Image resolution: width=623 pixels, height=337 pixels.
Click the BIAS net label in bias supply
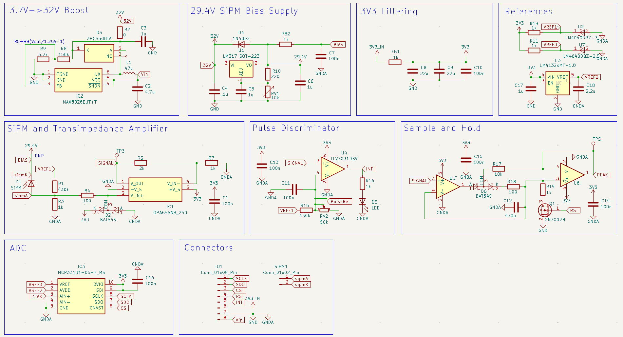339,44
